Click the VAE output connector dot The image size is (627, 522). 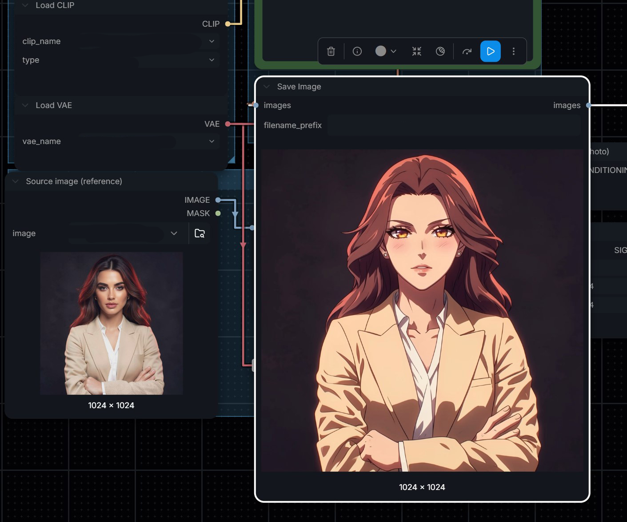[x=228, y=124]
